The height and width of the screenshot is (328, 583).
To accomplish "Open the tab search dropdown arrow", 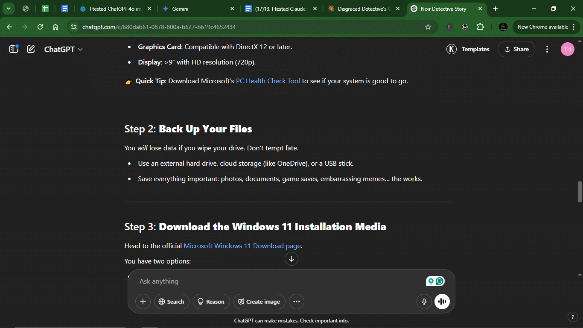I will coord(8,9).
